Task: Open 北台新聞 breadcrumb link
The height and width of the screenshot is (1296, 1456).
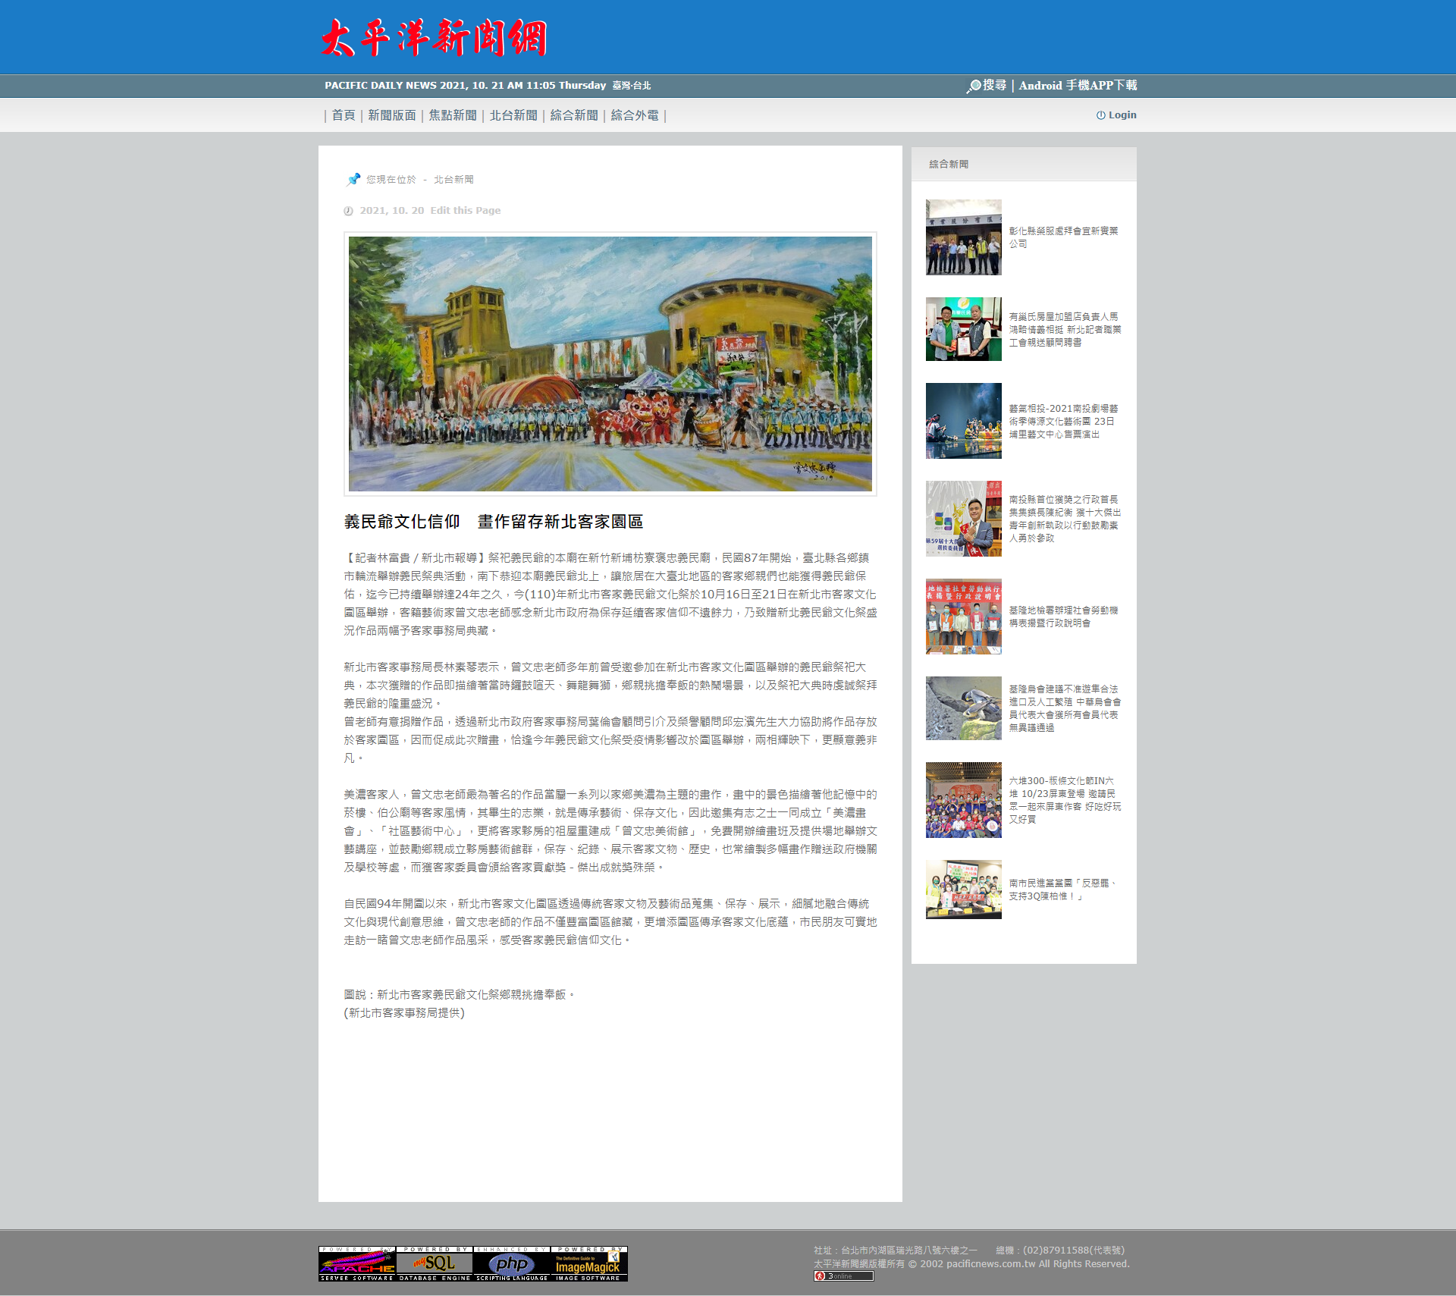Action: pyautogui.click(x=453, y=180)
